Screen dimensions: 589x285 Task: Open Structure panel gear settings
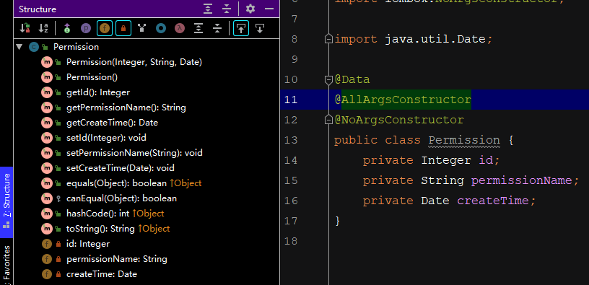point(250,9)
